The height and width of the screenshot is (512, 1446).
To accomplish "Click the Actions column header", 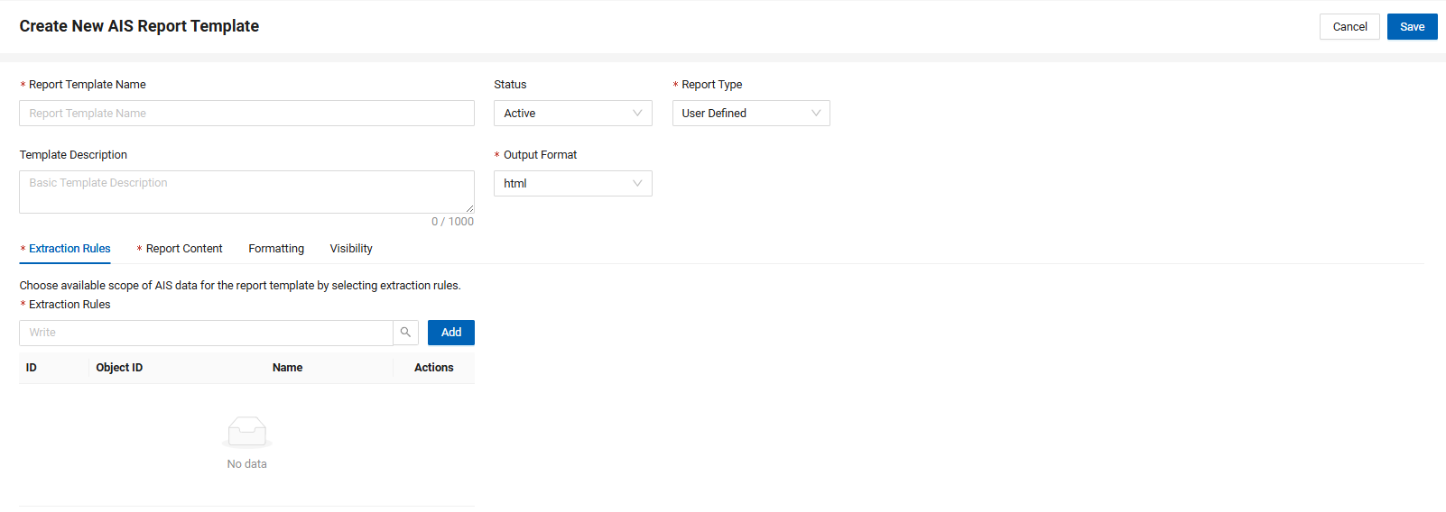I will [x=434, y=368].
